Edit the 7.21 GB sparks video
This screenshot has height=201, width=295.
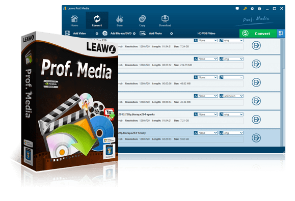tap(256, 119)
